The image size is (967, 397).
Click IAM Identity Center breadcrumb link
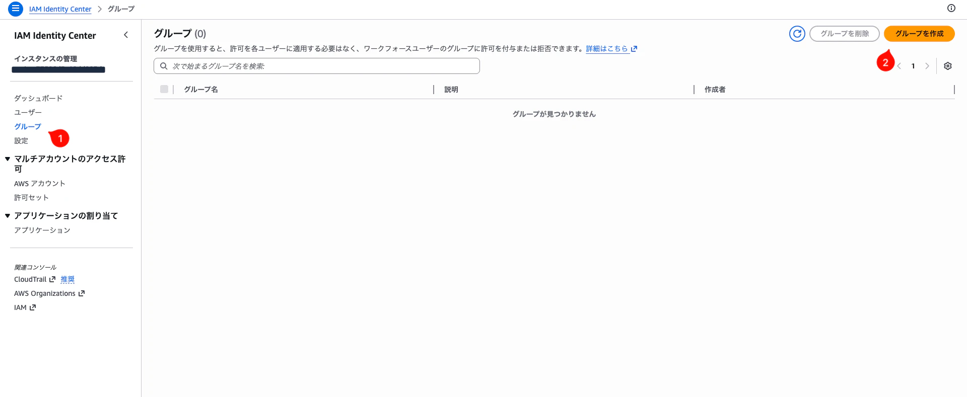coord(60,9)
